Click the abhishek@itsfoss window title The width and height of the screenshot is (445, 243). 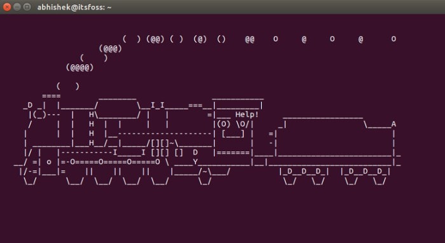click(74, 7)
